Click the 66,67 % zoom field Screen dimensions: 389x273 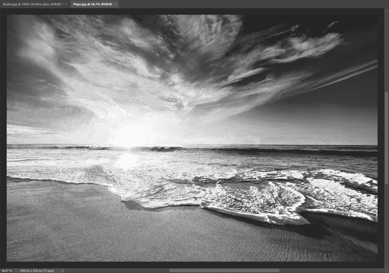point(7,270)
